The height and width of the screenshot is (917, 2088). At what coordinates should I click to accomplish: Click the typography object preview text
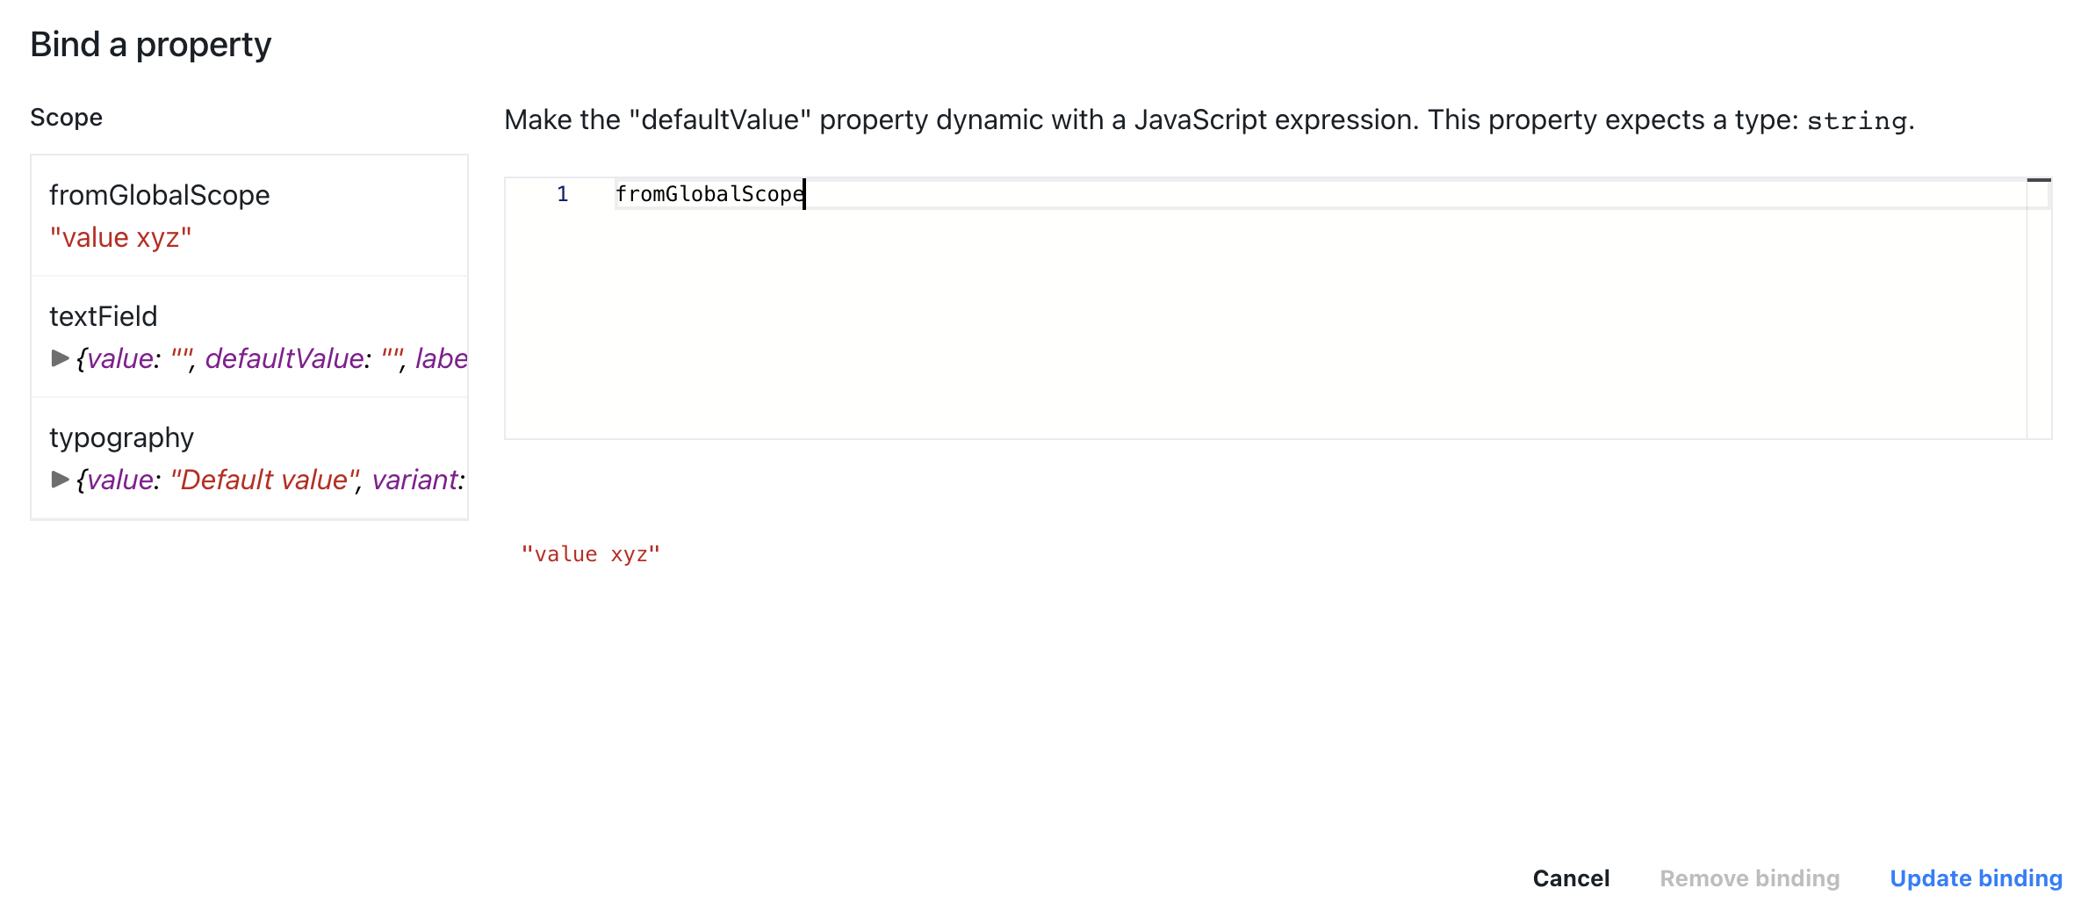270,480
